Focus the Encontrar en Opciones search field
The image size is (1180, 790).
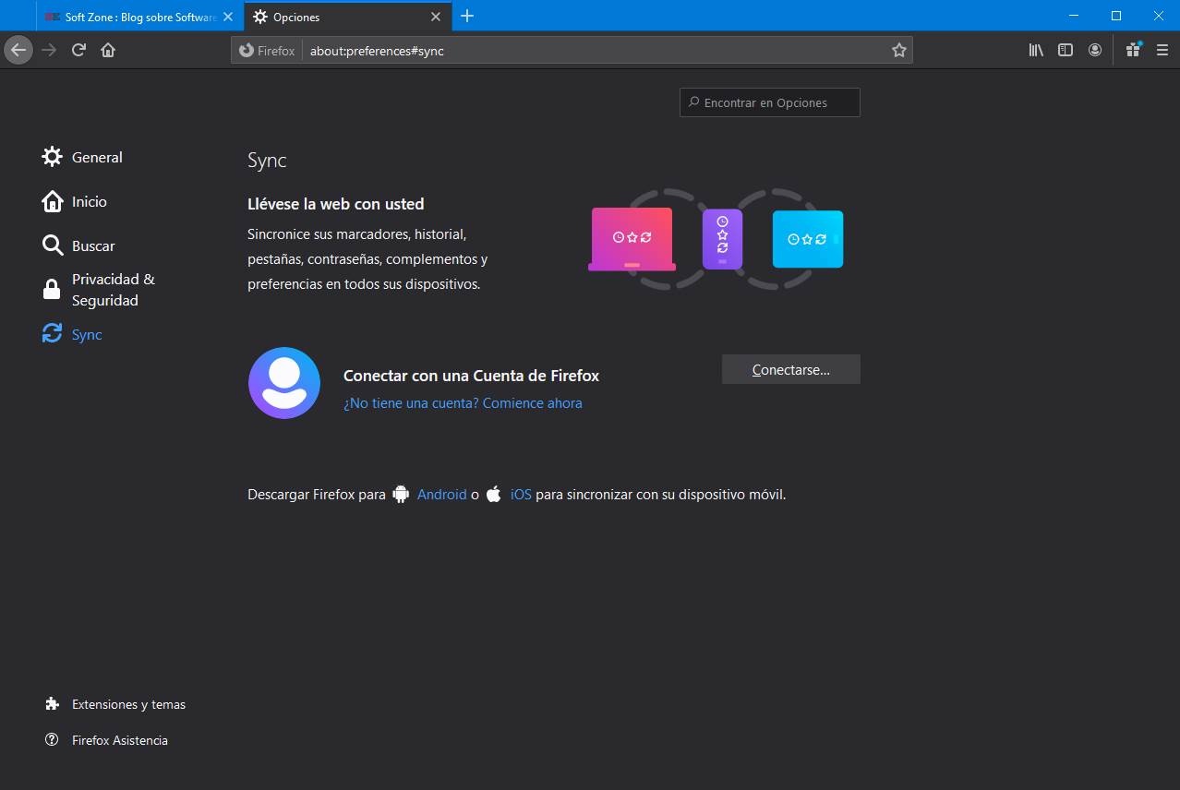pyautogui.click(x=770, y=102)
